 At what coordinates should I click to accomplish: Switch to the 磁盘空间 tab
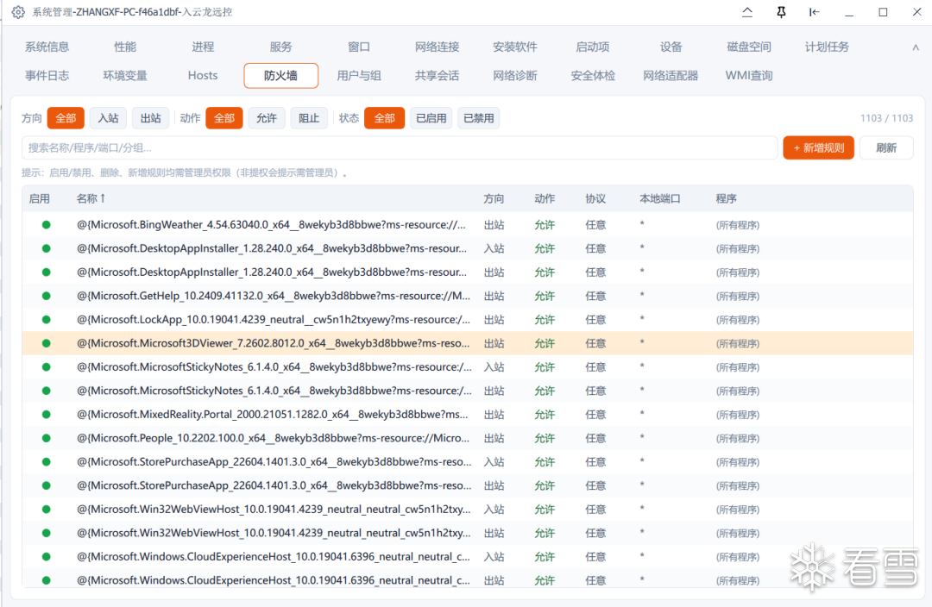(749, 47)
